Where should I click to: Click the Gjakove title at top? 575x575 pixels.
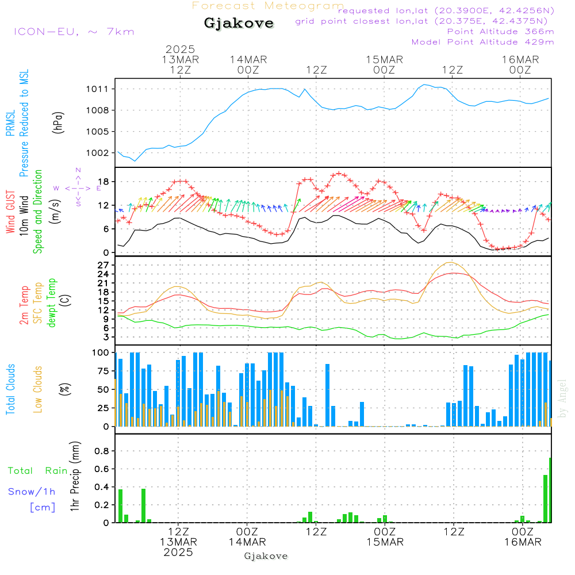pyautogui.click(x=239, y=23)
